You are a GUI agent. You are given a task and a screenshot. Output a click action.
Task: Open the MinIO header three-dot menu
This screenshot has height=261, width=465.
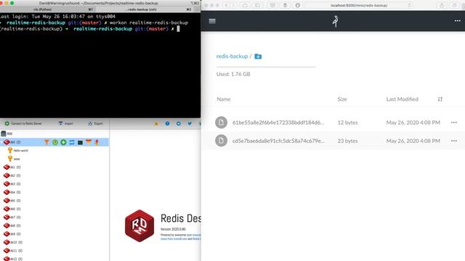coord(457,21)
